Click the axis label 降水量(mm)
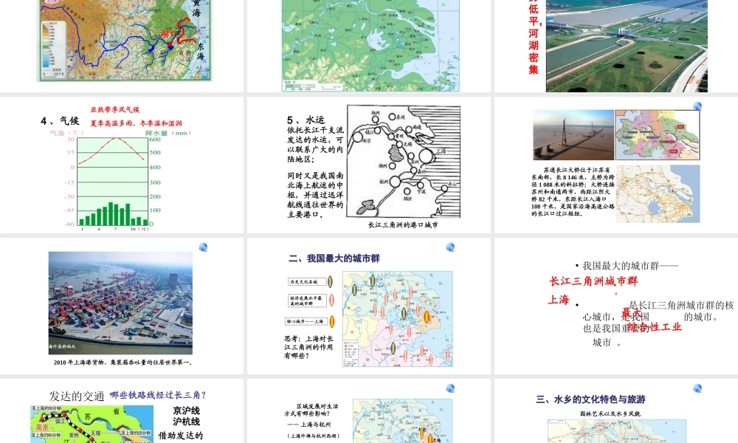 click(x=168, y=133)
